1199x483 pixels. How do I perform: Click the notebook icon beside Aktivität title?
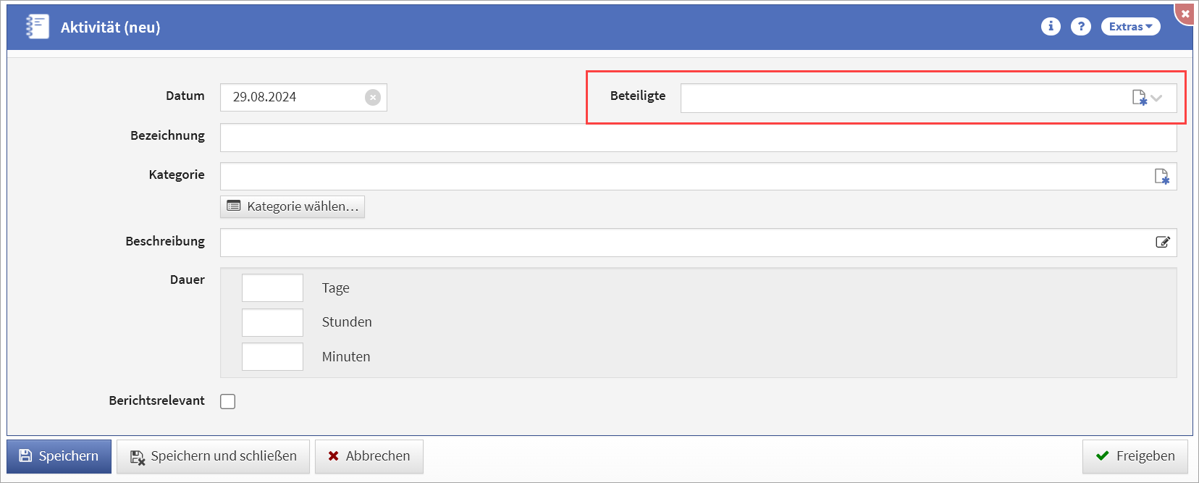pos(37,27)
